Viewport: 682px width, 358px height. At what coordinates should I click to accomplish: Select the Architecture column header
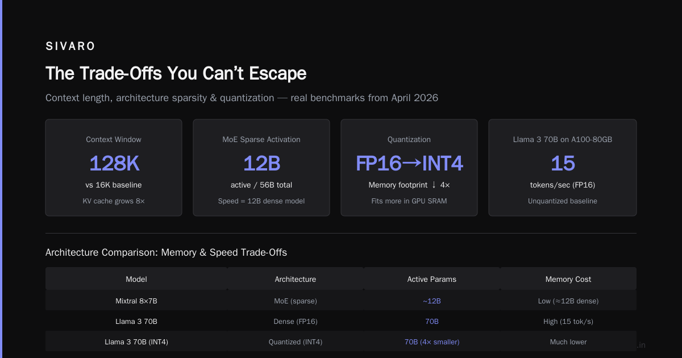point(296,279)
